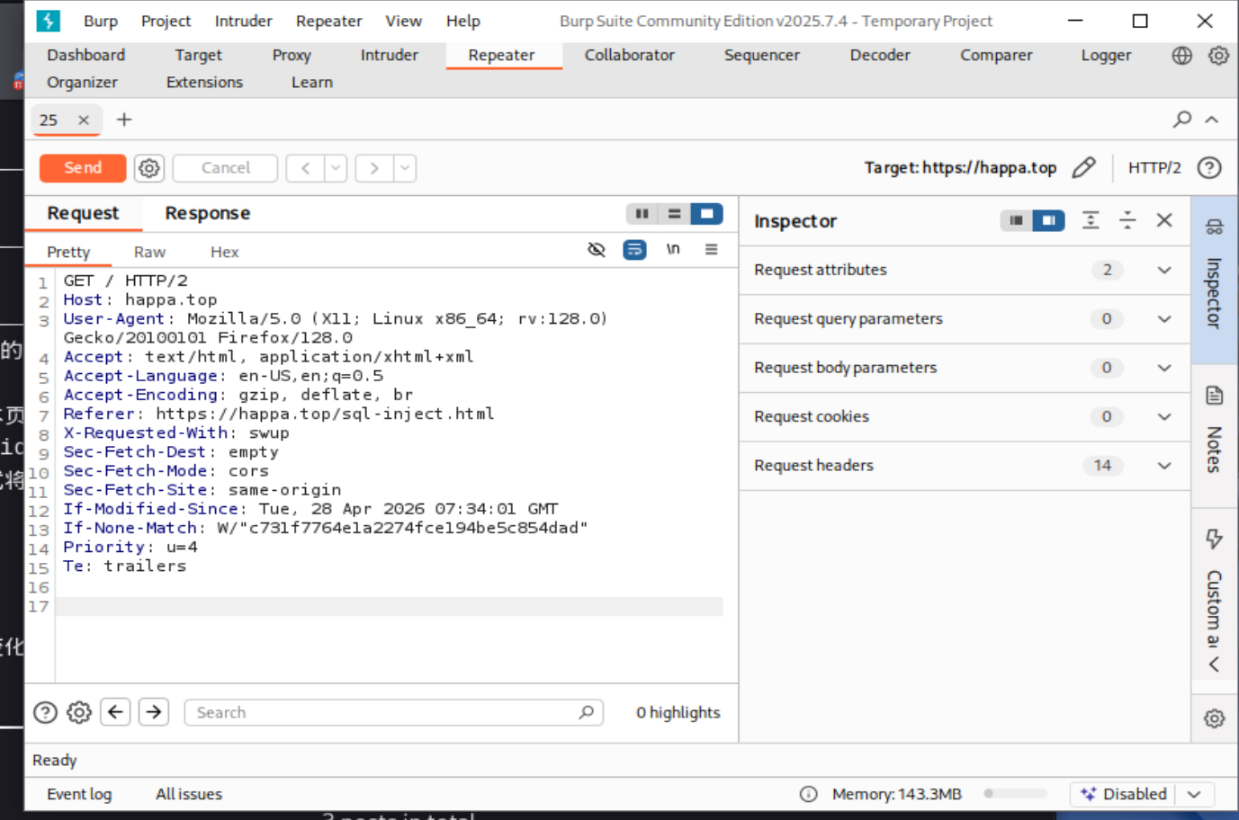Open search help question mark icon
The image size is (1239, 820).
(45, 713)
